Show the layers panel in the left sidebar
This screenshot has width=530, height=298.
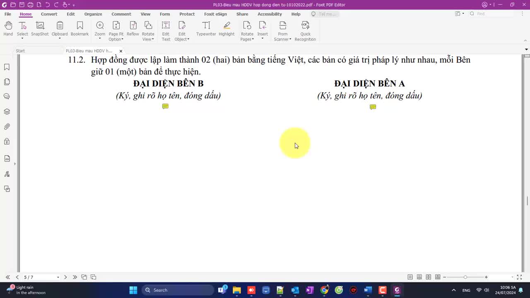(x=7, y=112)
